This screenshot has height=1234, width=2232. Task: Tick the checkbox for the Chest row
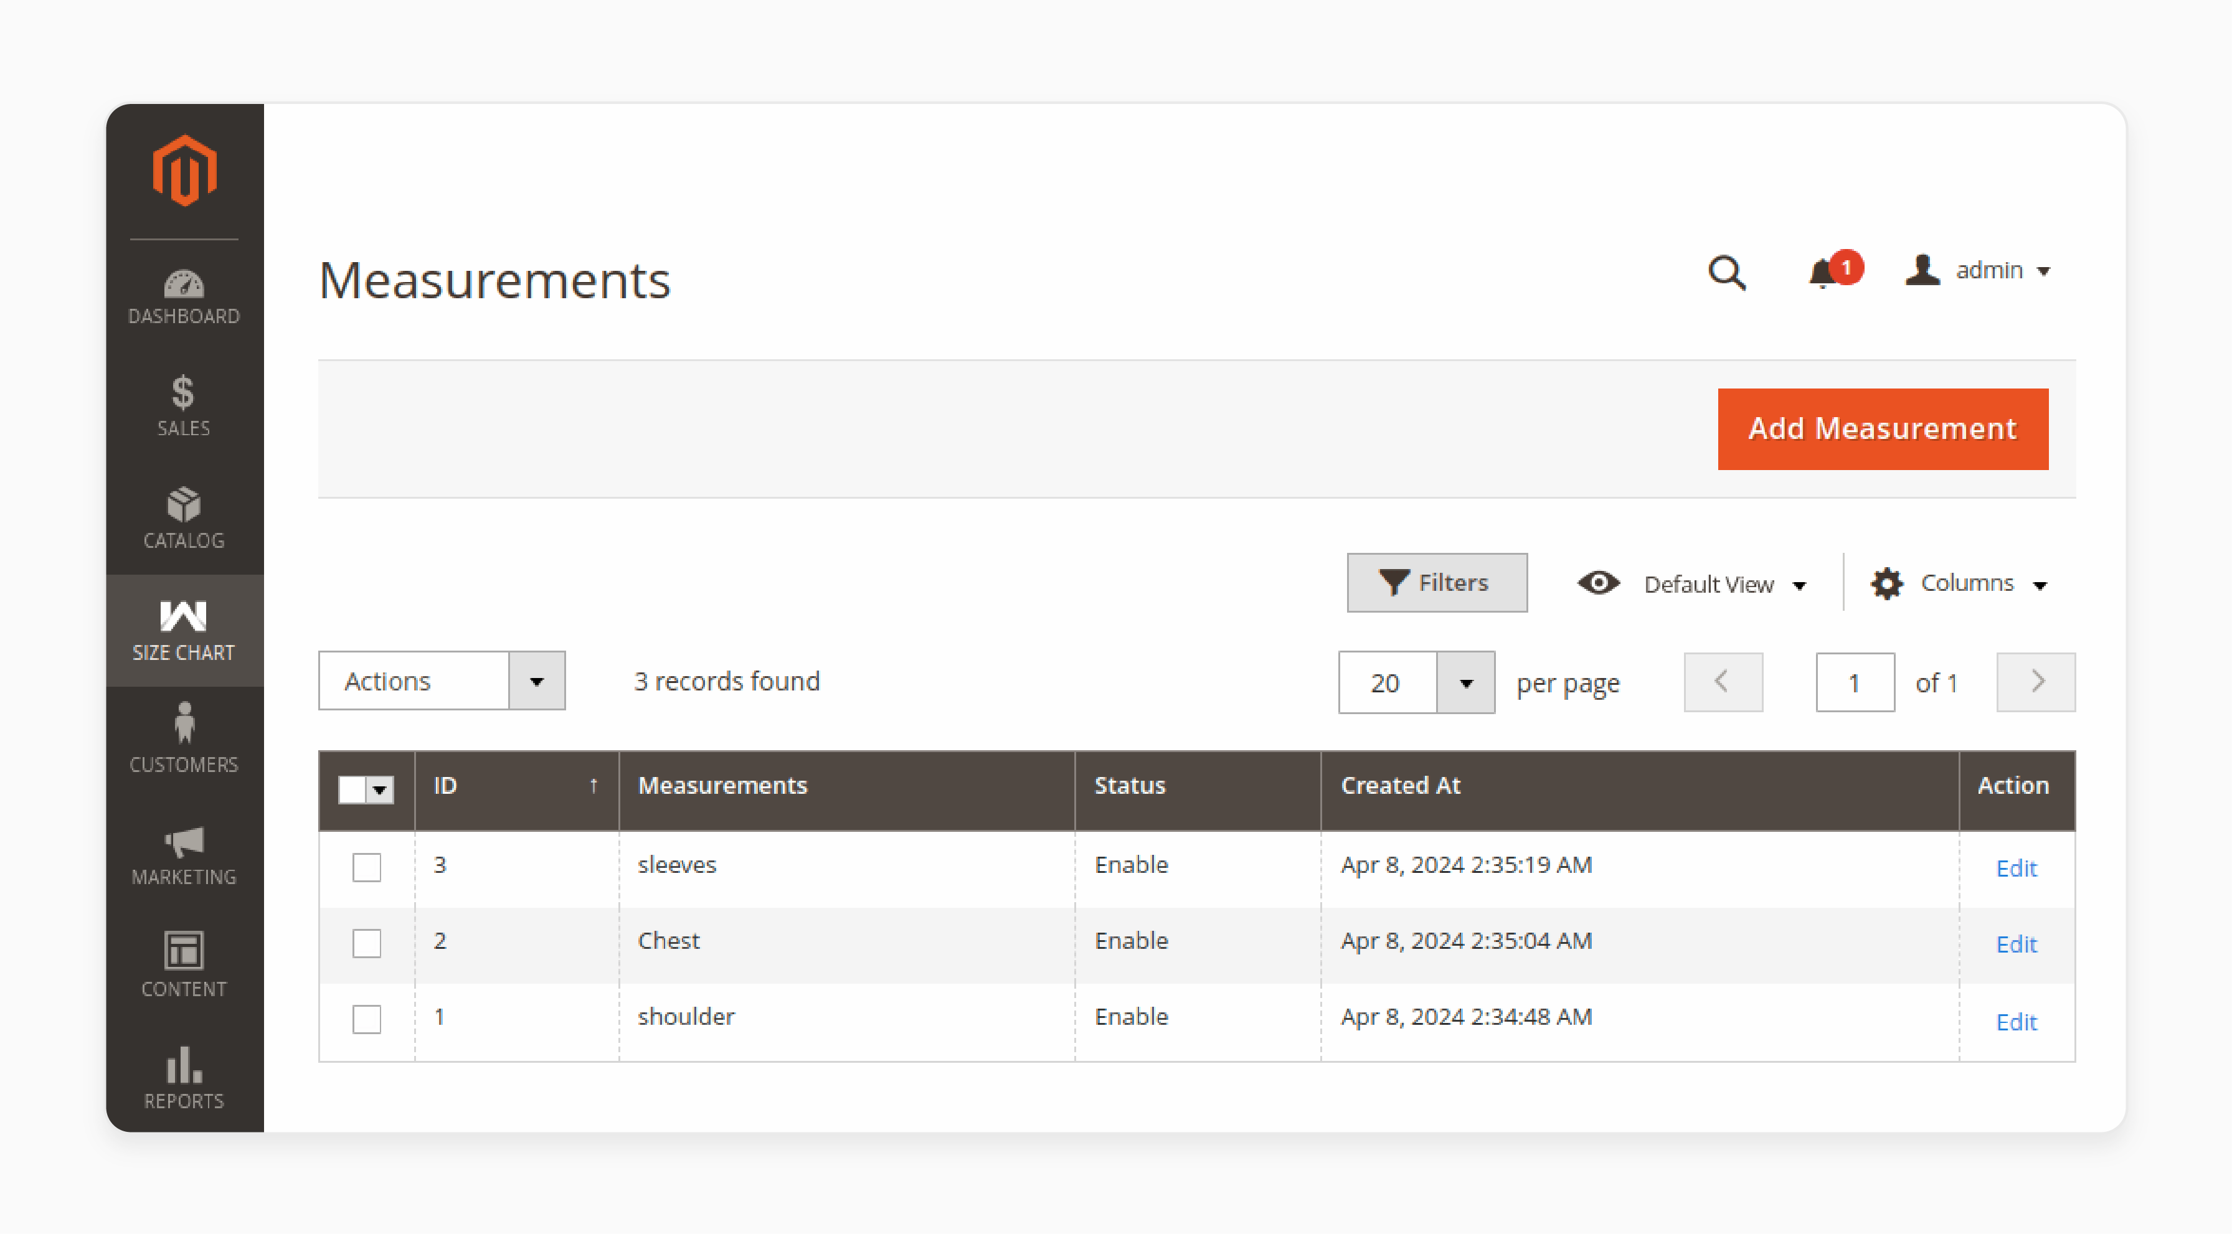[x=367, y=943]
